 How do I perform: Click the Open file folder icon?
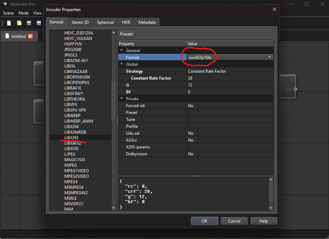pyautogui.click(x=19, y=23)
